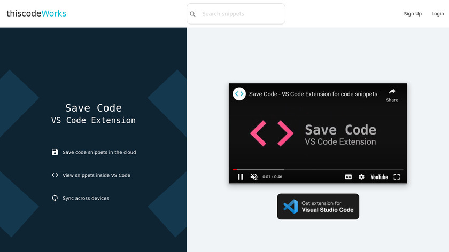Click the Sync across devices icon
Image resolution: width=449 pixels, height=252 pixels.
click(55, 198)
